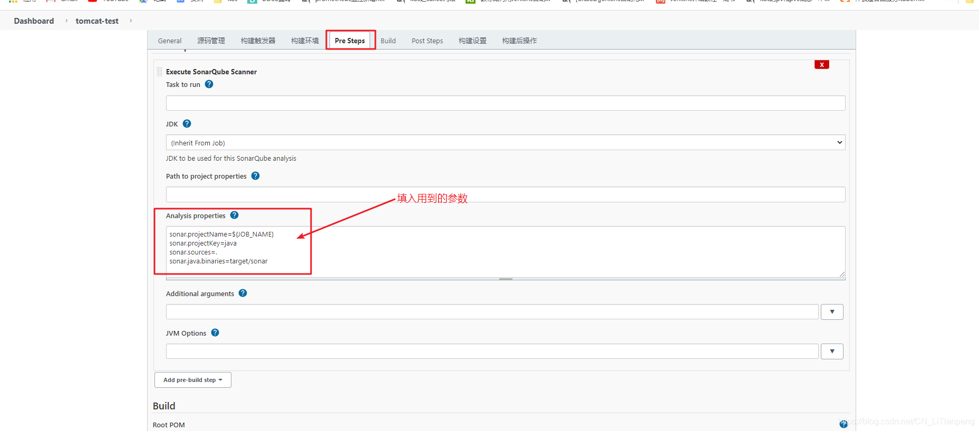
Task: Click the sonar.java.binaries=target/sonar line
Action: pos(218,261)
